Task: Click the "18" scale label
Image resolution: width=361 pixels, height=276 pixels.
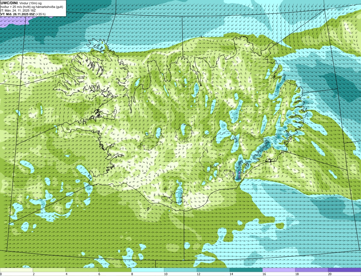Action: [297, 274]
